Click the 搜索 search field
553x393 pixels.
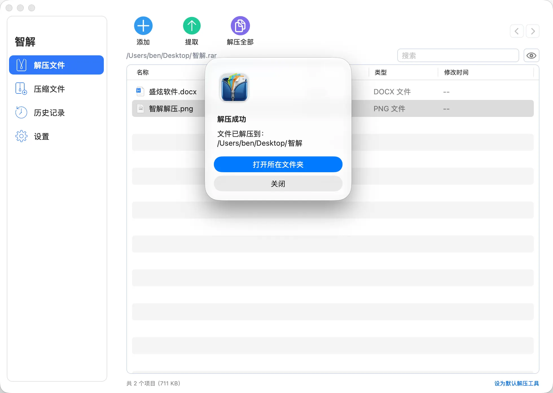point(458,55)
